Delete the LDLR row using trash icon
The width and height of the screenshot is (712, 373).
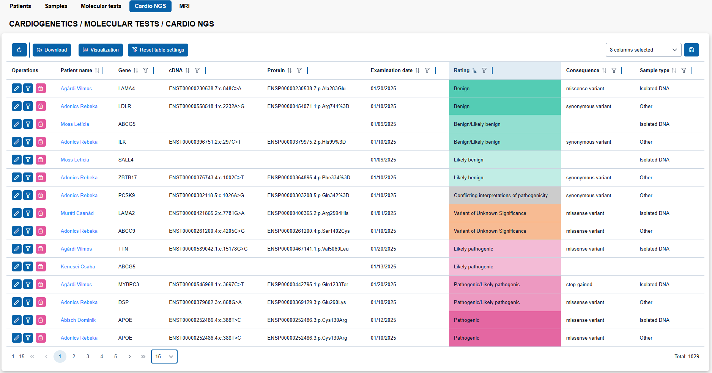click(41, 107)
